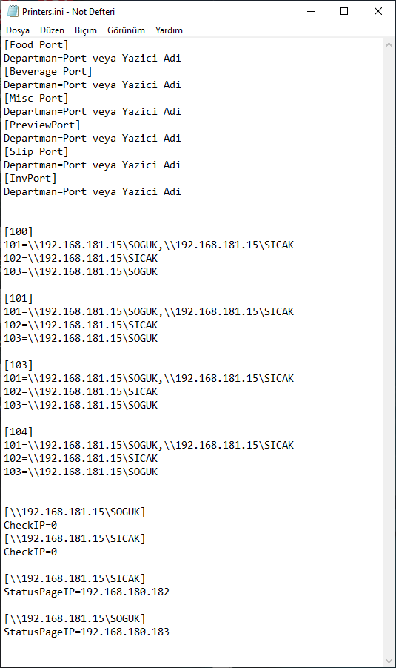Click the Notepad icon in title bar
Image resolution: width=396 pixels, height=668 pixels.
[13, 12]
